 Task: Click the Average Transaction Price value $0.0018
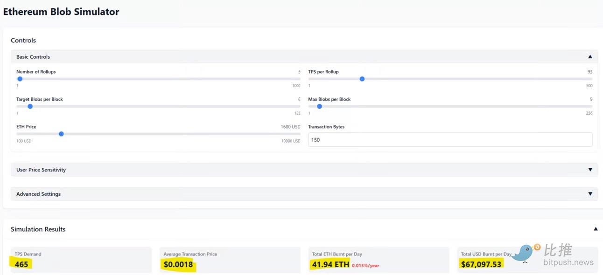[x=178, y=264]
